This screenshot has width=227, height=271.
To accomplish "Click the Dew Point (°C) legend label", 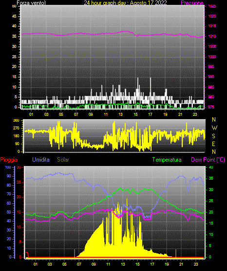I will pos(208,160).
